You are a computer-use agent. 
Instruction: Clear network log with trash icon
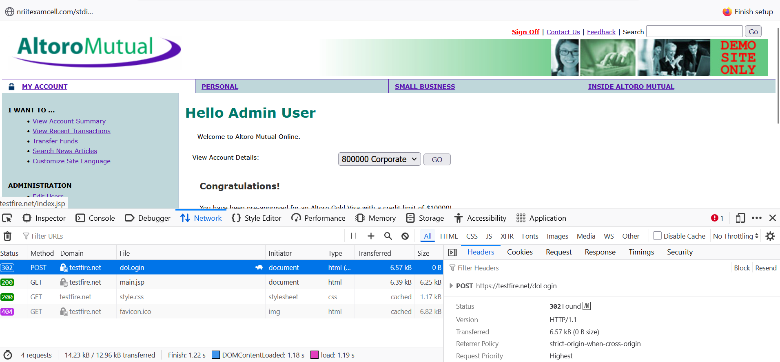(7, 236)
